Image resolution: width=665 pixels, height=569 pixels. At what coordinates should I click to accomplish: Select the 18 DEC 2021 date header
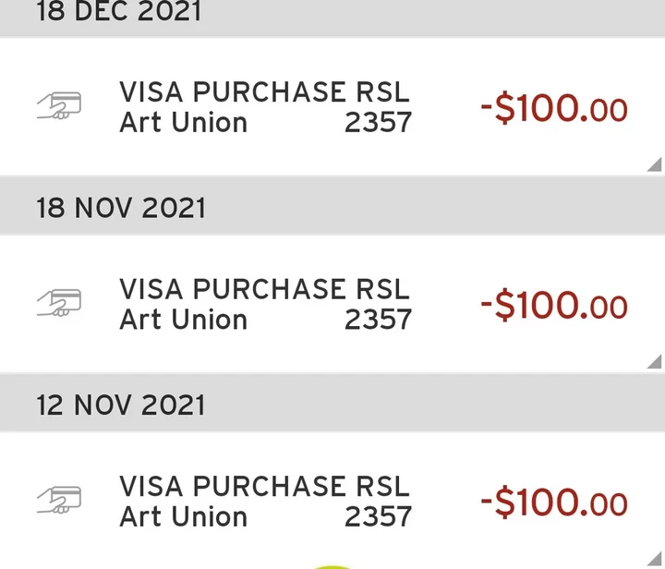click(x=120, y=13)
